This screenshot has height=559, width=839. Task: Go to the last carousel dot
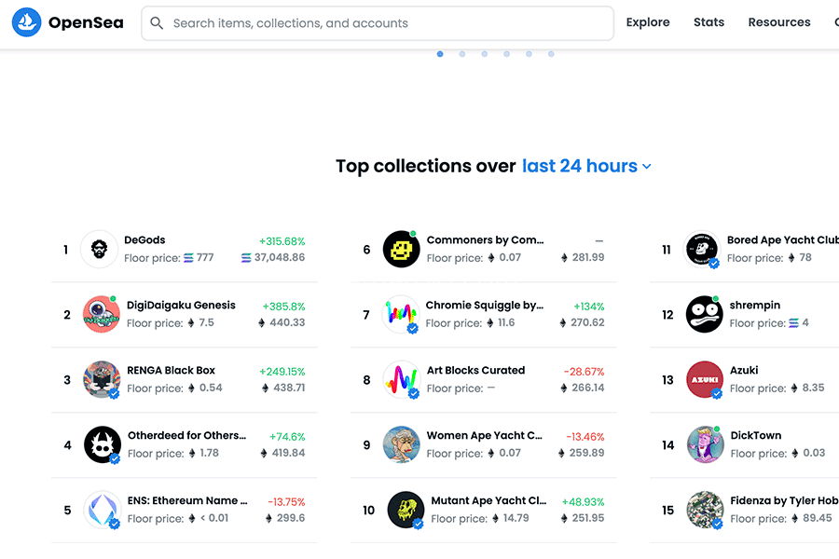tap(551, 54)
